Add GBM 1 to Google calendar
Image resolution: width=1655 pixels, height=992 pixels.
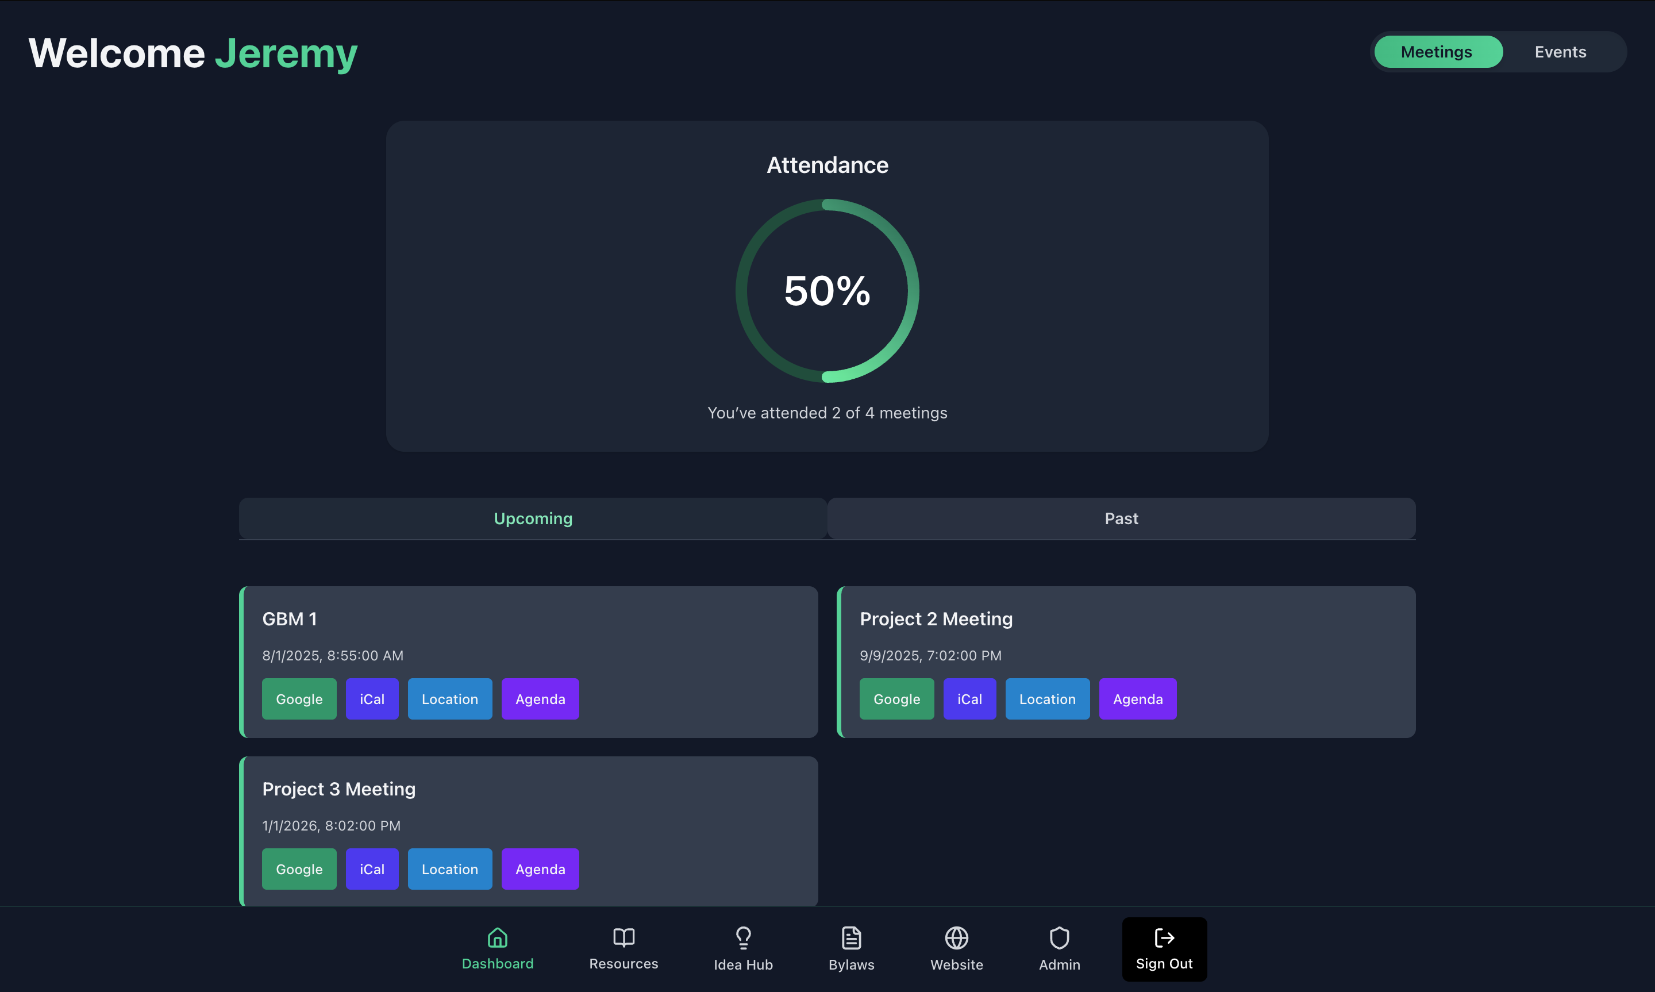(x=299, y=699)
